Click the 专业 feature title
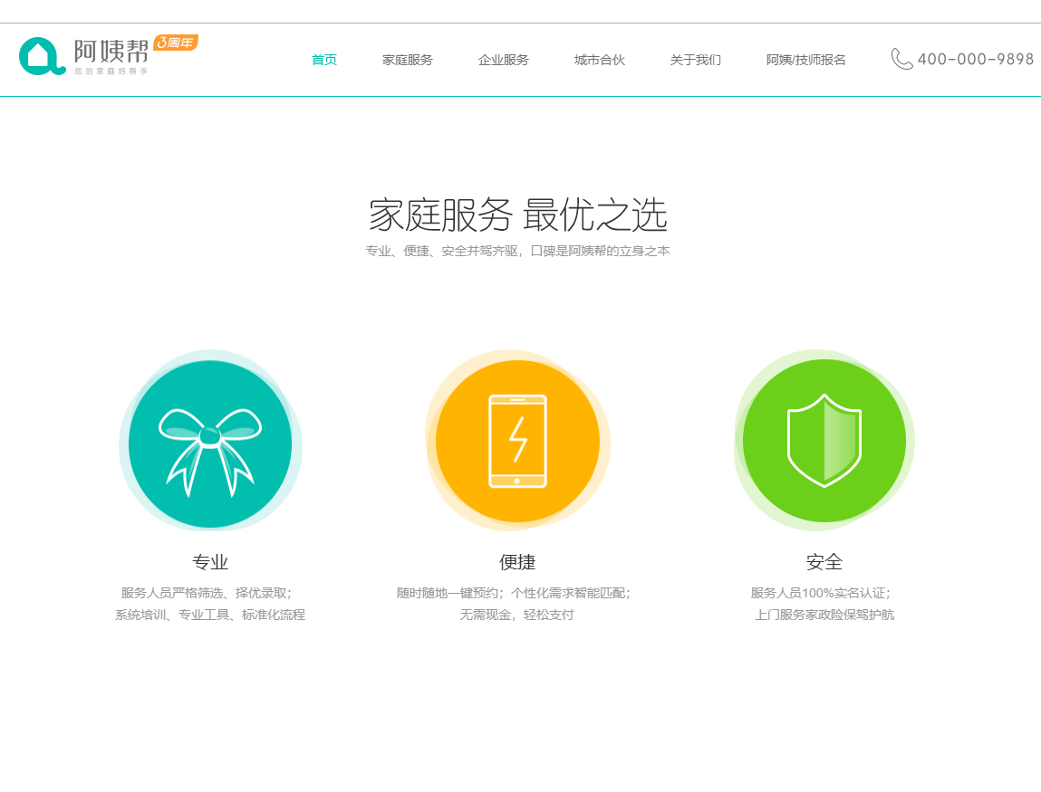Image resolution: width=1041 pixels, height=792 pixels. (x=210, y=562)
